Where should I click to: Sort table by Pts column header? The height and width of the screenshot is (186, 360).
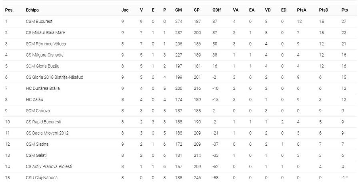point(344,10)
